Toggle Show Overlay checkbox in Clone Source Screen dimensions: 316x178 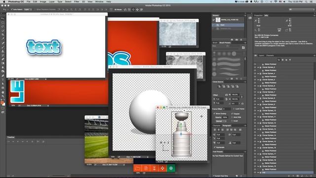click(214, 114)
